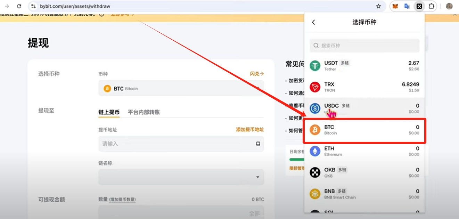Reload the page
This screenshot has height=219, width=459.
[19, 6]
